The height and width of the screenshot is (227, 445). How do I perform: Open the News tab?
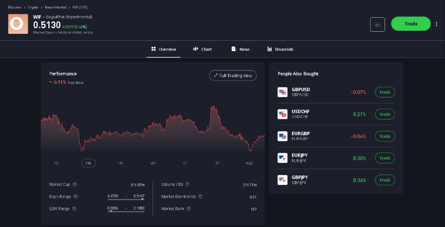[241, 49]
